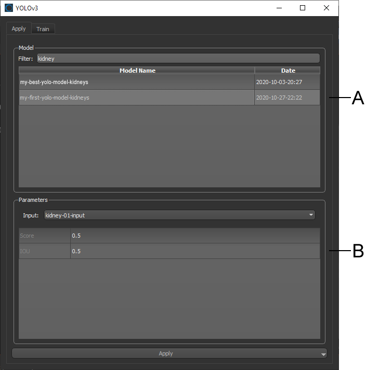Click the YOLOv3 app icon in title bar

pyautogui.click(x=9, y=8)
